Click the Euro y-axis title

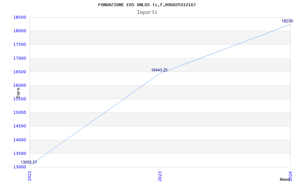pyautogui.click(x=18, y=93)
